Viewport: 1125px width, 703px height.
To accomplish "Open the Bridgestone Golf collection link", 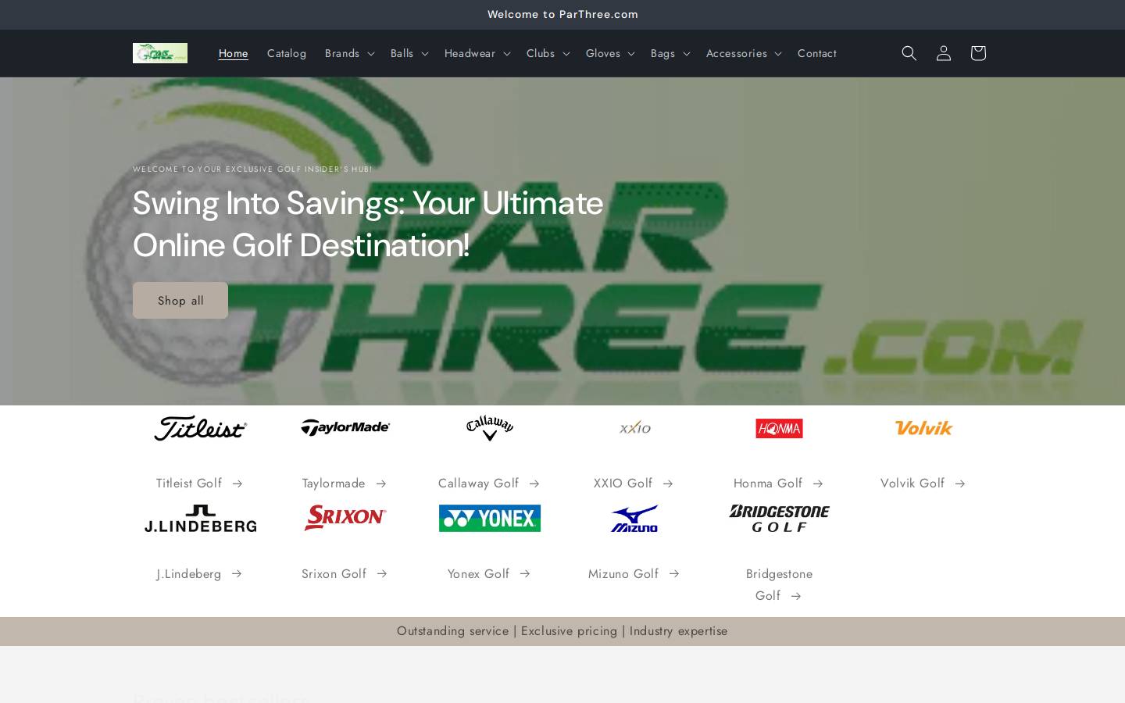I will pyautogui.click(x=779, y=585).
